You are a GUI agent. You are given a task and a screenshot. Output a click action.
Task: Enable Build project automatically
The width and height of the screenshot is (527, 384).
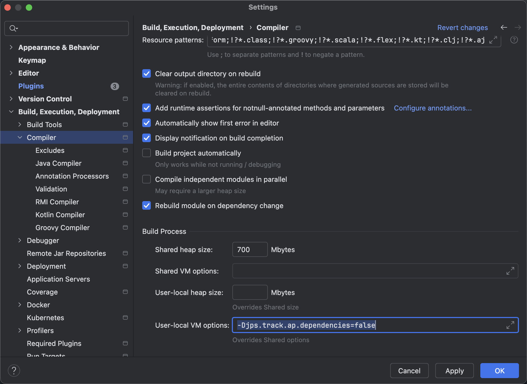147,153
